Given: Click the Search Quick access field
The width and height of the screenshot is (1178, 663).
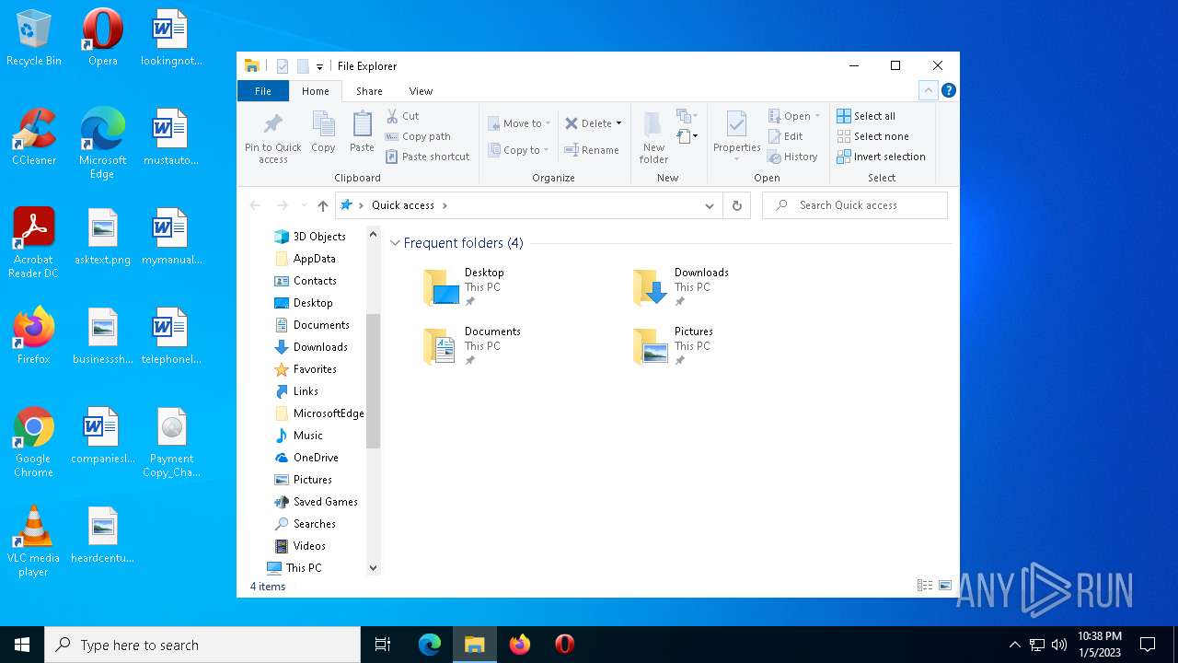Looking at the screenshot, I should click(x=855, y=205).
